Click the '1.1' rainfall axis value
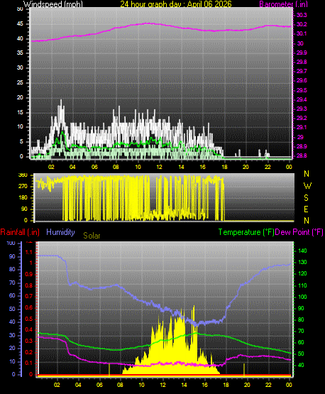The image size is (325, 394). coord(29,252)
